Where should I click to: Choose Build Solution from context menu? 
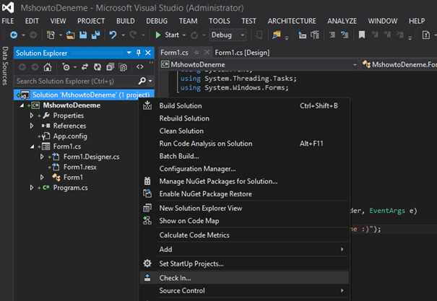pyautogui.click(x=244, y=106)
